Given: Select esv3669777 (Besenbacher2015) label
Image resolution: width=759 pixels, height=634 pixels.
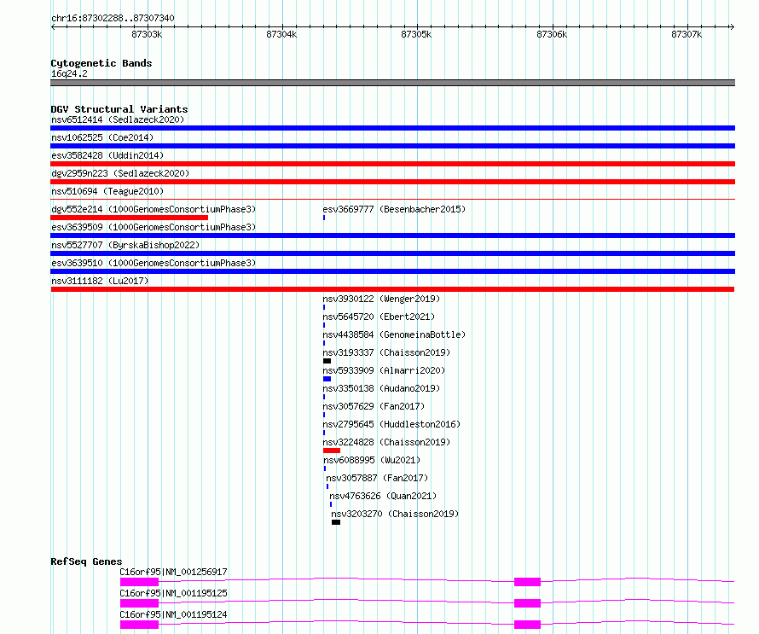Looking at the screenshot, I should [394, 209].
